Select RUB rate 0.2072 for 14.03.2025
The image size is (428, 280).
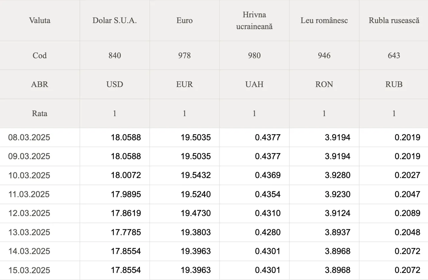(408, 251)
